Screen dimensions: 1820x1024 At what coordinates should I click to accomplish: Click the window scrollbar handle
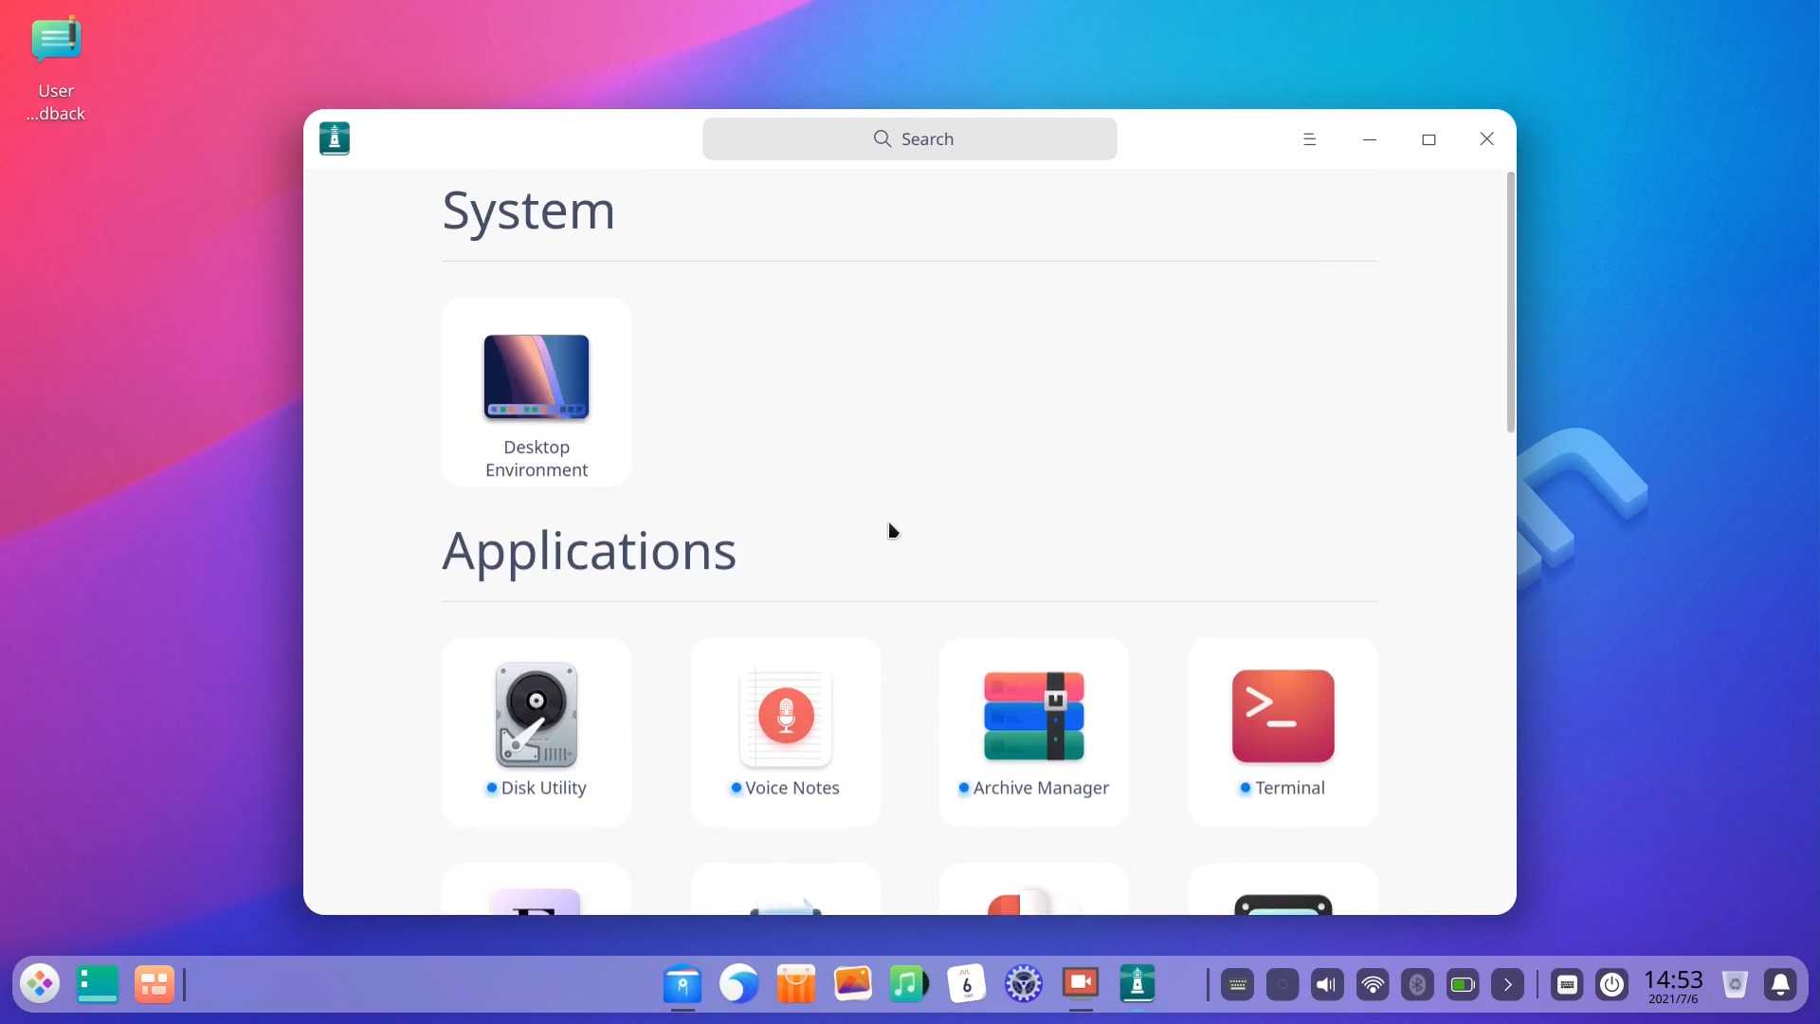coord(1510,303)
